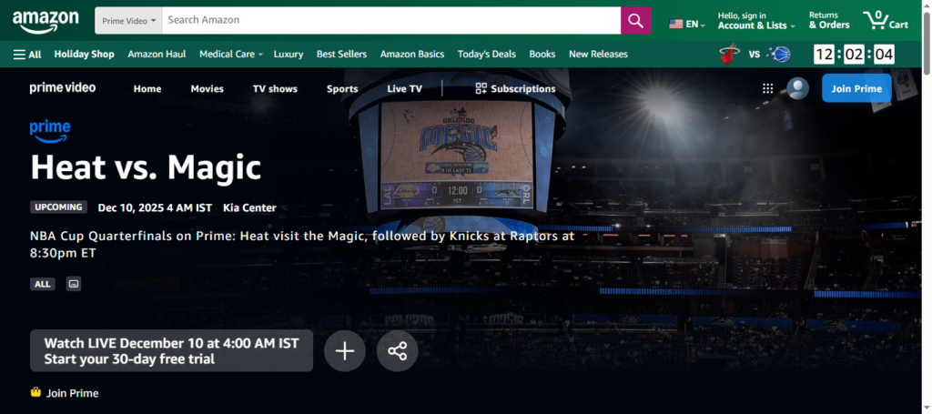Start the 30-day free trial
This screenshot has width=932, height=414.
coord(171,351)
